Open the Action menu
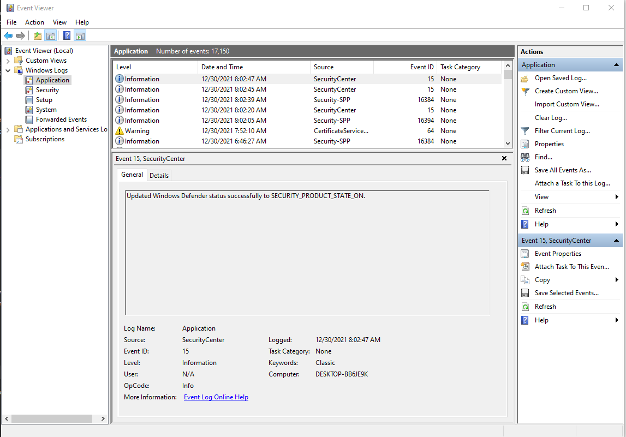The height and width of the screenshot is (437, 626). click(34, 22)
